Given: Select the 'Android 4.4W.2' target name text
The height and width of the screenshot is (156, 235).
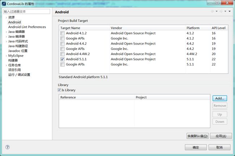Looking at the screenshot, I should [78, 54].
